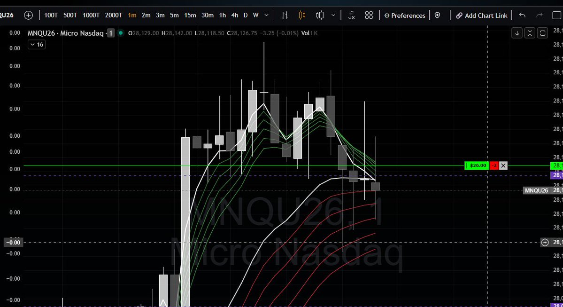
Task: Select the bars chart style icon
Action: point(285,15)
